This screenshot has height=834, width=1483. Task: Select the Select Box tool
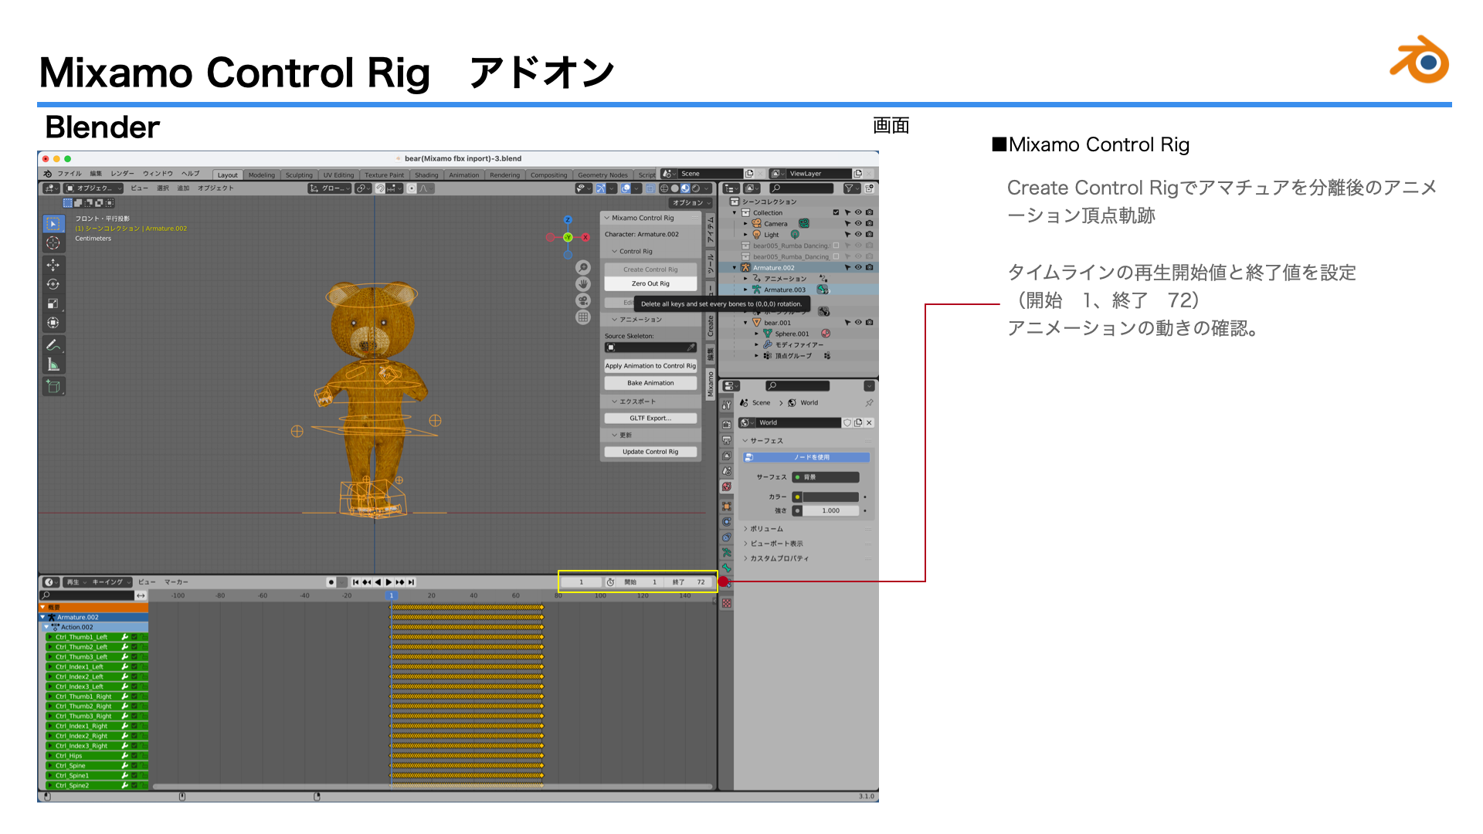coord(53,224)
